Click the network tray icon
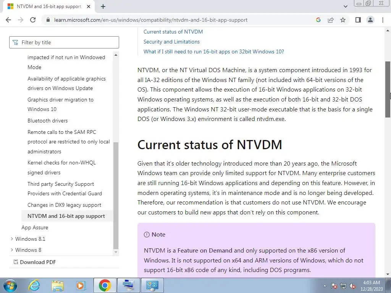 click(343, 286)
